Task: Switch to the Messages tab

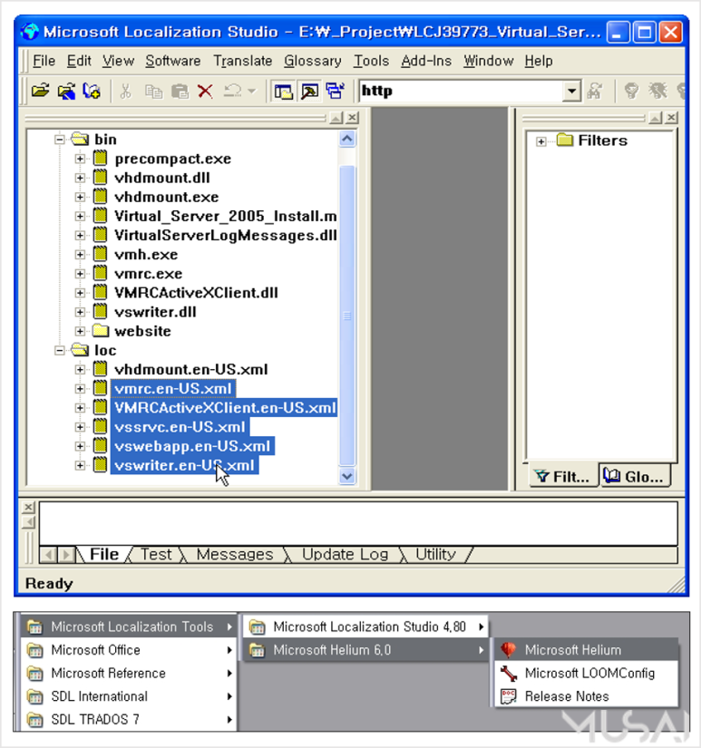Action: pyautogui.click(x=235, y=554)
